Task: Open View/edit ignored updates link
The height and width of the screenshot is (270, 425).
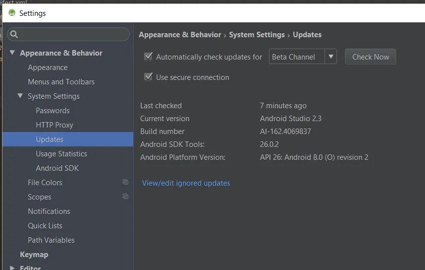Action: pos(186,183)
